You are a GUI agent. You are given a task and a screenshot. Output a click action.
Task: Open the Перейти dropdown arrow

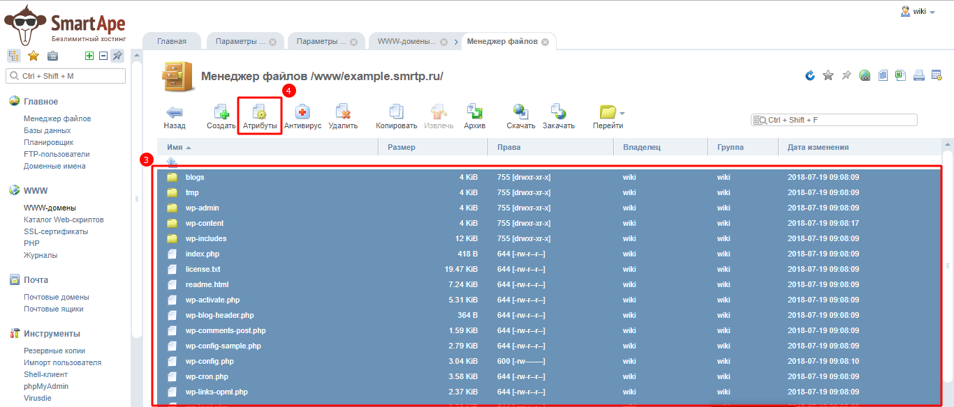pyautogui.click(x=622, y=113)
